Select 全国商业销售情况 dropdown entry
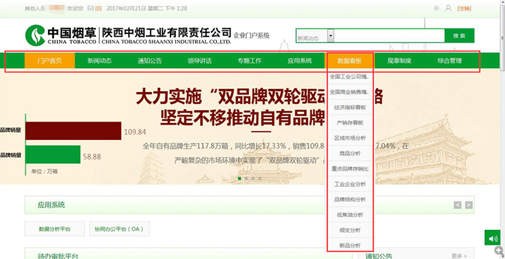Screen dimensions: 505x259 click(350, 92)
